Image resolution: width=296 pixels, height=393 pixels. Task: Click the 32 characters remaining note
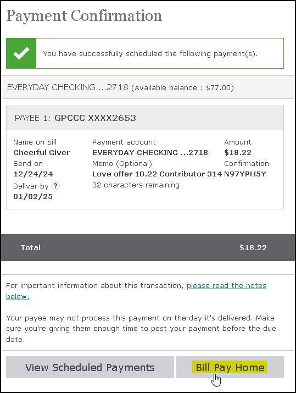point(137,185)
